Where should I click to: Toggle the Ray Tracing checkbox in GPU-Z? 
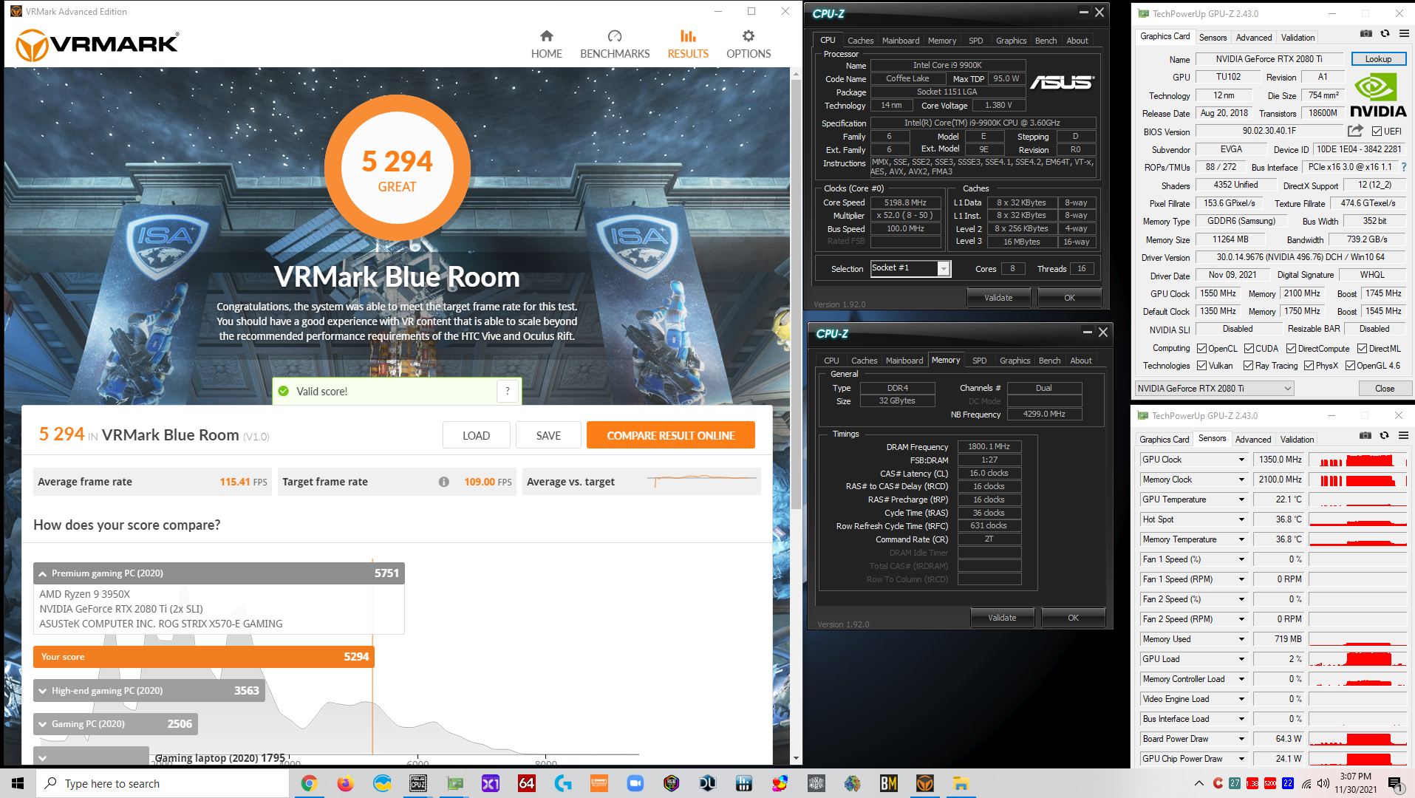tap(1249, 366)
